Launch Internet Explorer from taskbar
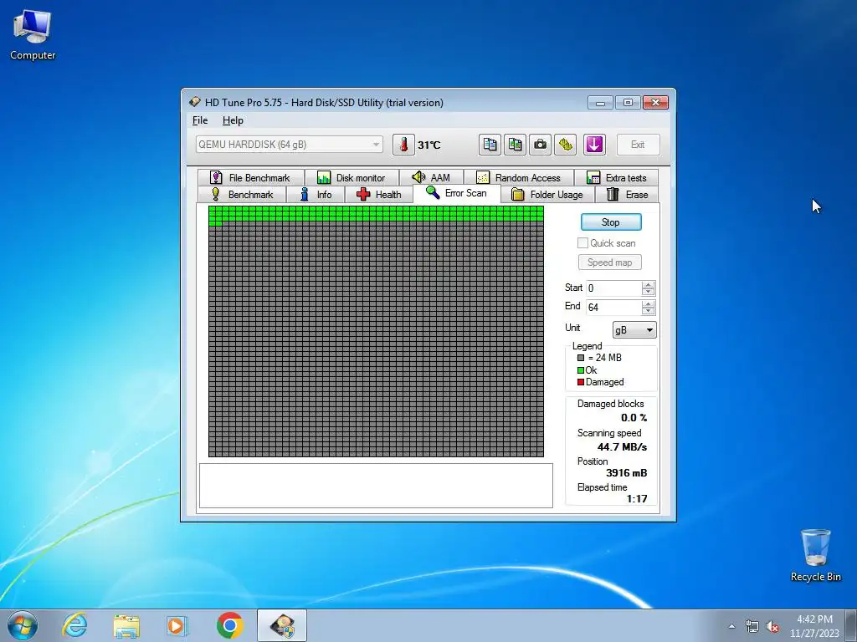Screen dimensions: 857x642 point(74,625)
